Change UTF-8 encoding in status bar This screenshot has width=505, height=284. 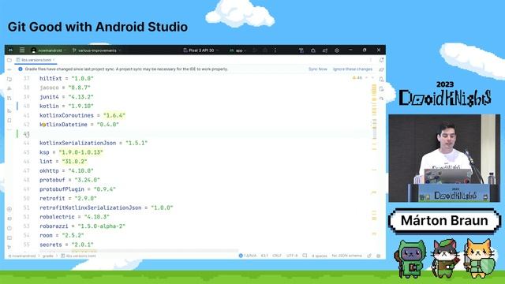[292, 256]
